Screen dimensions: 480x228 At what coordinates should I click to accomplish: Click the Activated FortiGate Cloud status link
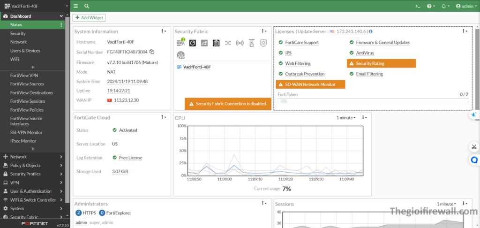point(128,130)
